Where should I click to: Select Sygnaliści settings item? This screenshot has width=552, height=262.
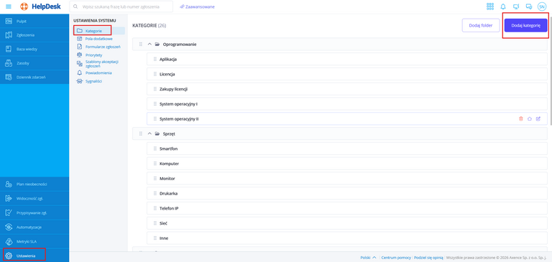click(89, 81)
